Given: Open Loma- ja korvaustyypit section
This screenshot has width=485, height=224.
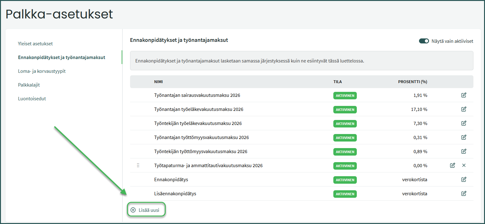Looking at the screenshot, I should (x=42, y=71).
